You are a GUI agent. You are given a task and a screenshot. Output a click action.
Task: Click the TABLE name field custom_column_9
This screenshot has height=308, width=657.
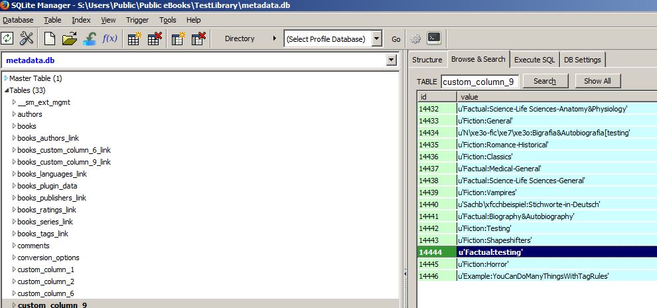tap(480, 82)
